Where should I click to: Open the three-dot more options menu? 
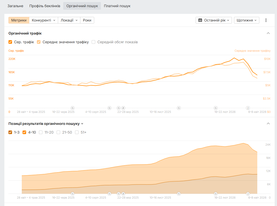(266, 20)
